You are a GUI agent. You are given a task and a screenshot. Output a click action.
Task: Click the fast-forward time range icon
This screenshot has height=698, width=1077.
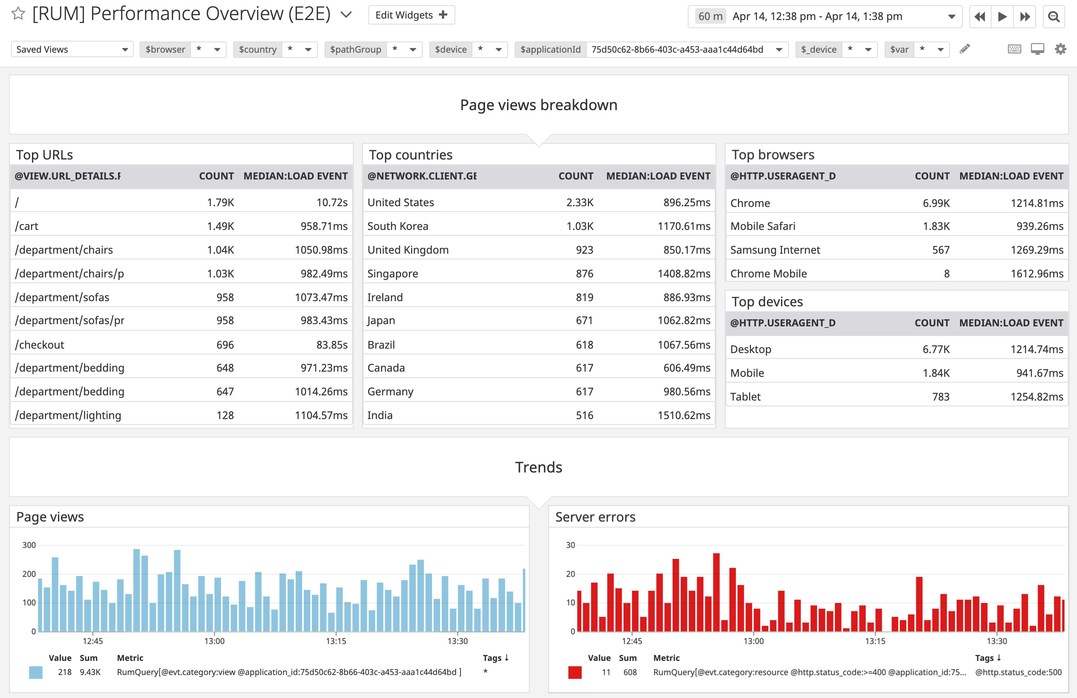coord(1025,17)
